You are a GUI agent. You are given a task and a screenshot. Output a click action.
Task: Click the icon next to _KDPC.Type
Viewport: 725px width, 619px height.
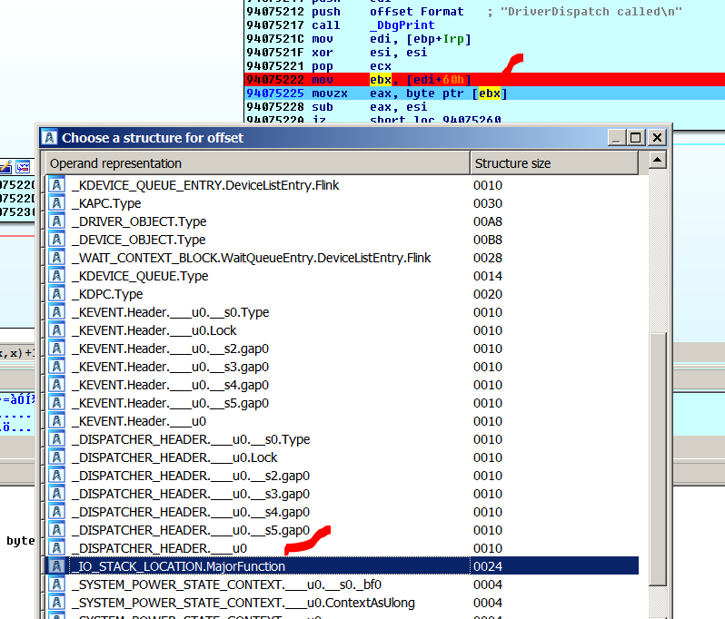coord(56,294)
